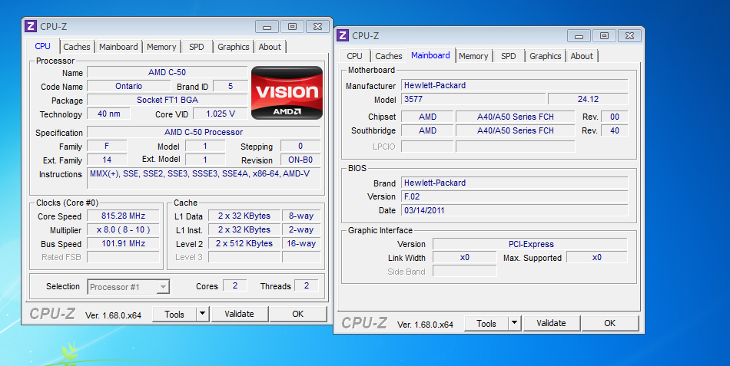Minimize the left CPU-Z window

pyautogui.click(x=267, y=27)
